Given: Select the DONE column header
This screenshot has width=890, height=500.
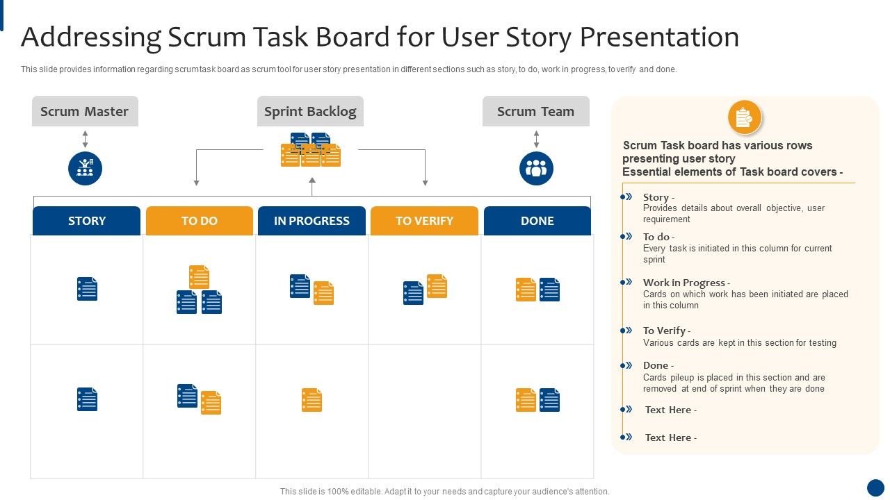Looking at the screenshot, I should [x=537, y=221].
